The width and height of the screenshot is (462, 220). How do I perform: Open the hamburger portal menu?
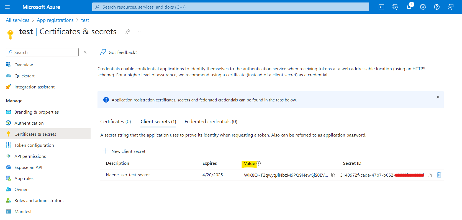7,7
